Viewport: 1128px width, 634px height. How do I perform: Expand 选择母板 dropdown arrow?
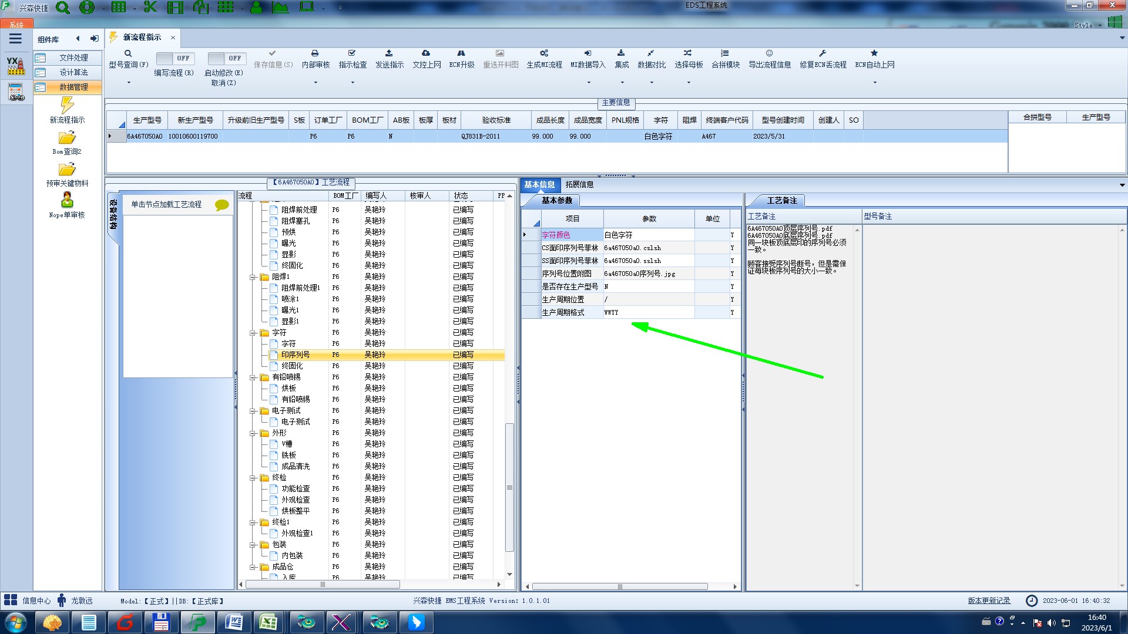[689, 82]
